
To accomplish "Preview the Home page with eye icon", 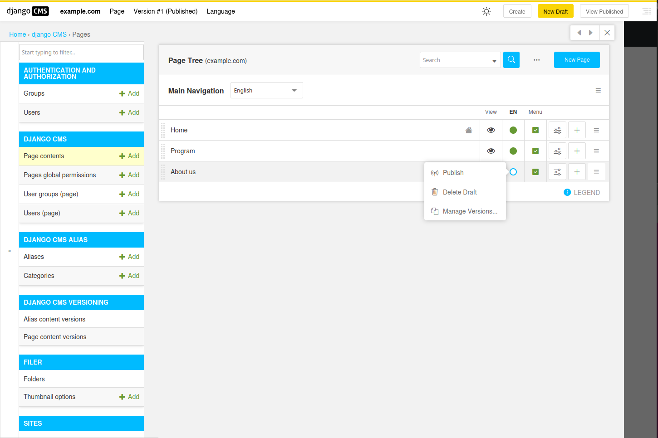I will click(491, 130).
